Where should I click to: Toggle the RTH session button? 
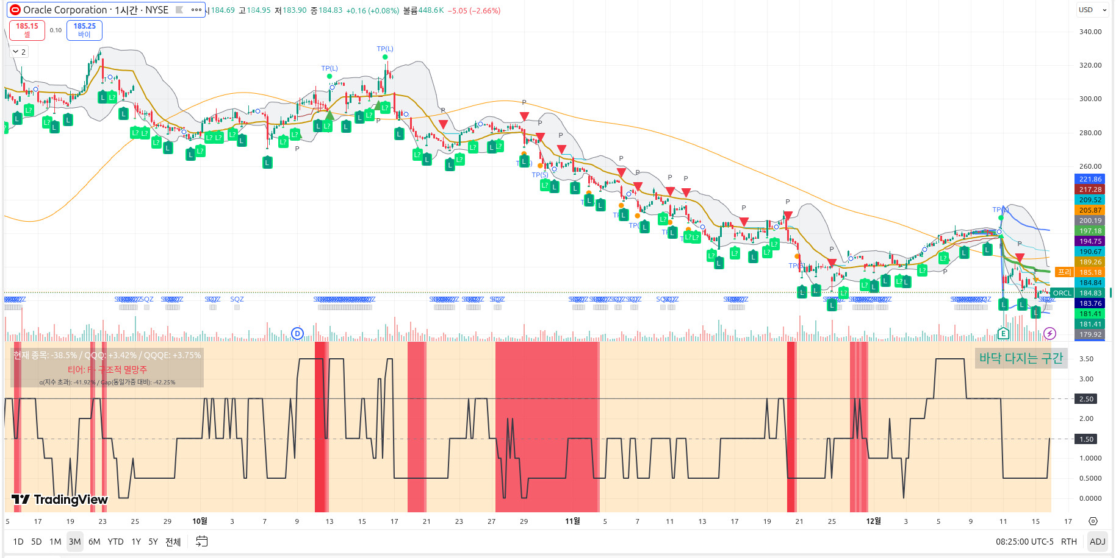(1069, 541)
